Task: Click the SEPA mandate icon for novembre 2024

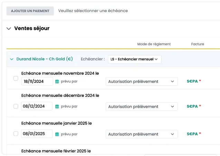Action: point(192,81)
